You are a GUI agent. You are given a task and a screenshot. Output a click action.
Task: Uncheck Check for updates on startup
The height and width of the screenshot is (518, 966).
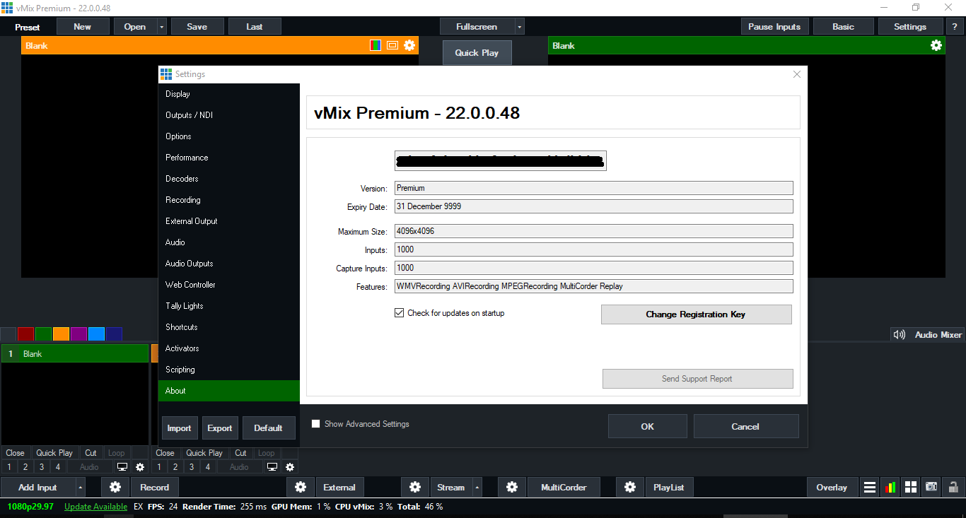(399, 313)
